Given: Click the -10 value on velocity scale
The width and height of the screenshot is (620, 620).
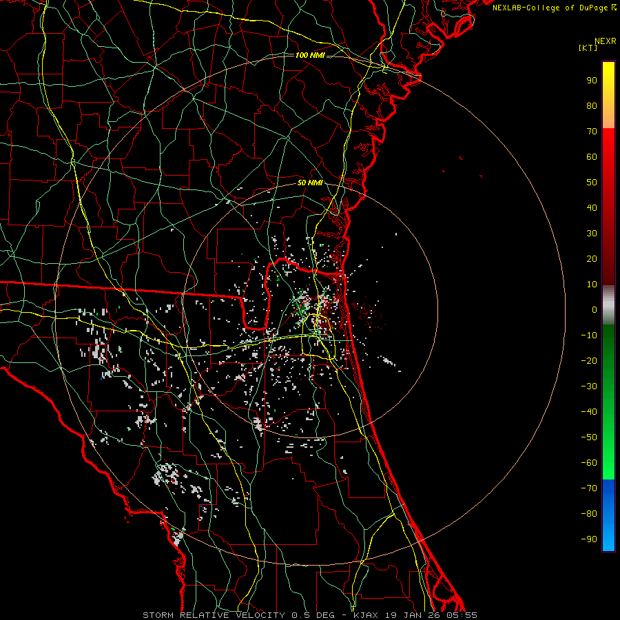Looking at the screenshot, I should click(589, 335).
